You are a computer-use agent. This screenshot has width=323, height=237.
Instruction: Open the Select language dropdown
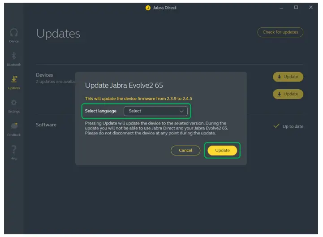coord(155,111)
